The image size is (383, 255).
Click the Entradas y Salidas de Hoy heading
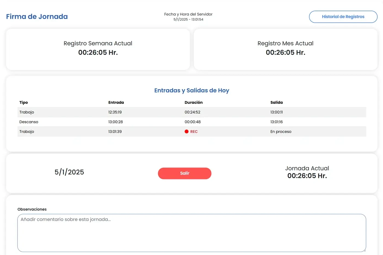click(x=192, y=90)
